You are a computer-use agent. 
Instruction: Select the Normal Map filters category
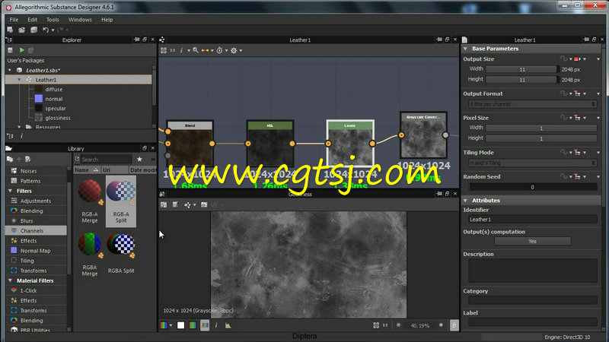(x=36, y=251)
